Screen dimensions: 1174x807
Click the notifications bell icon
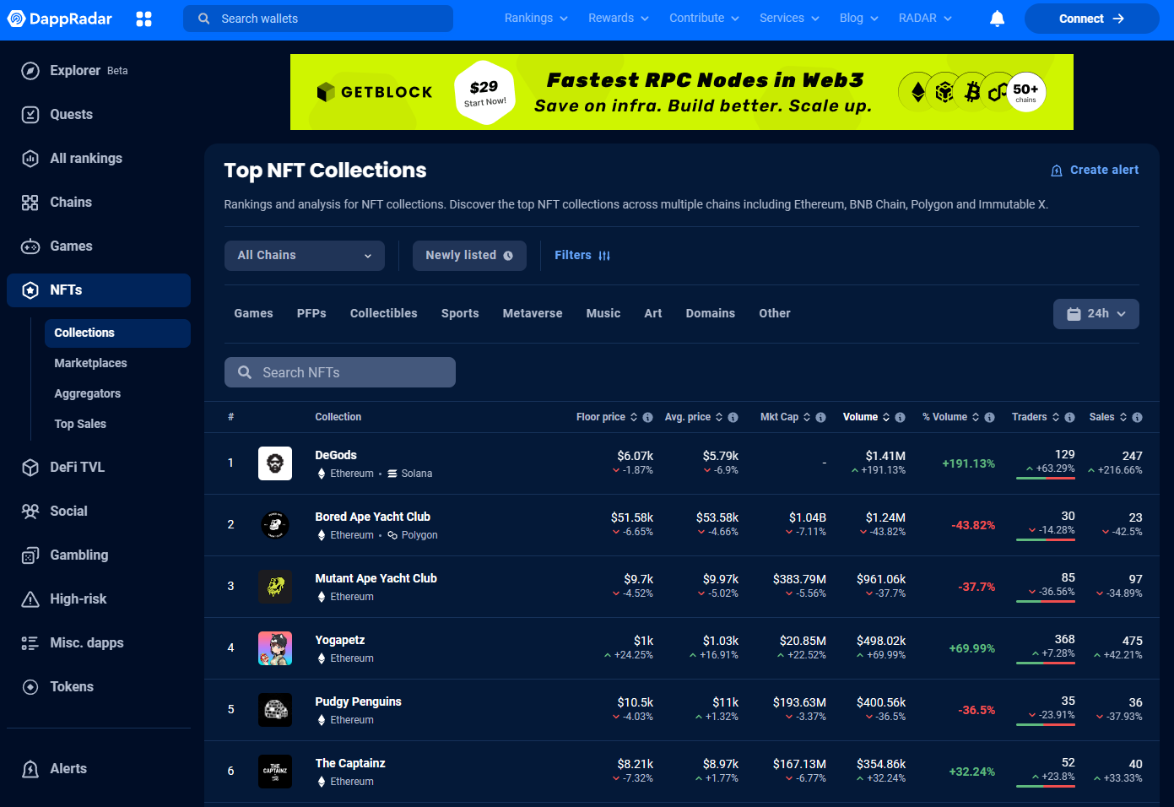click(997, 19)
